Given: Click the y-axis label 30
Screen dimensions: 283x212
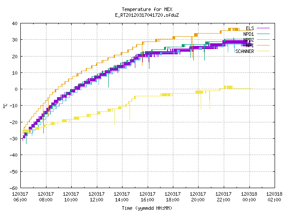Looking at the screenshot, I should 15,40.
